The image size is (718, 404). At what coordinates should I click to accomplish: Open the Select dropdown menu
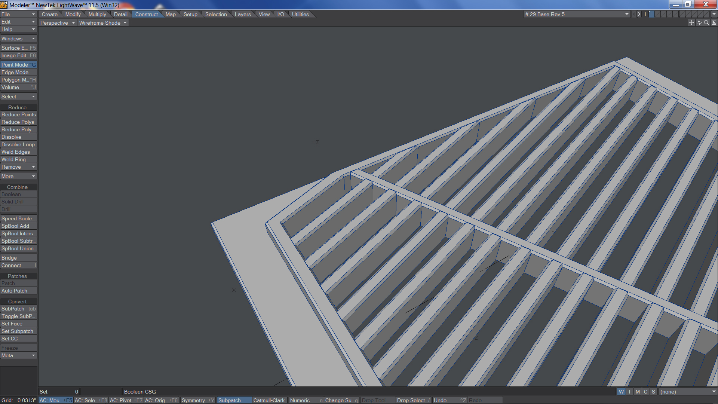[18, 97]
